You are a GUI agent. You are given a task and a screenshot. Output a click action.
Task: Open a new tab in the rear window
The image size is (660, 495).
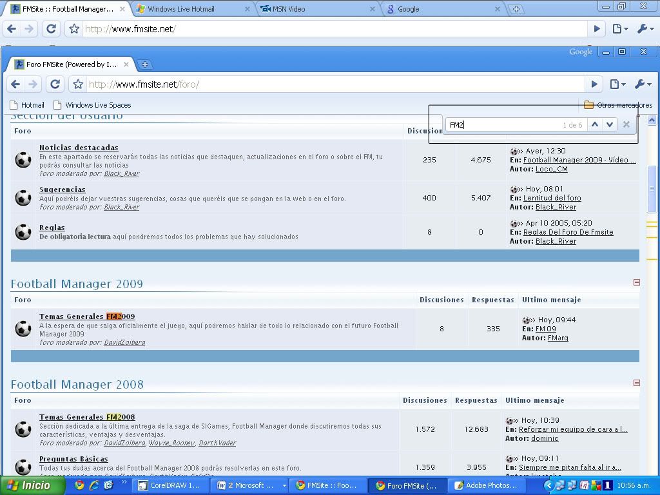(516, 9)
